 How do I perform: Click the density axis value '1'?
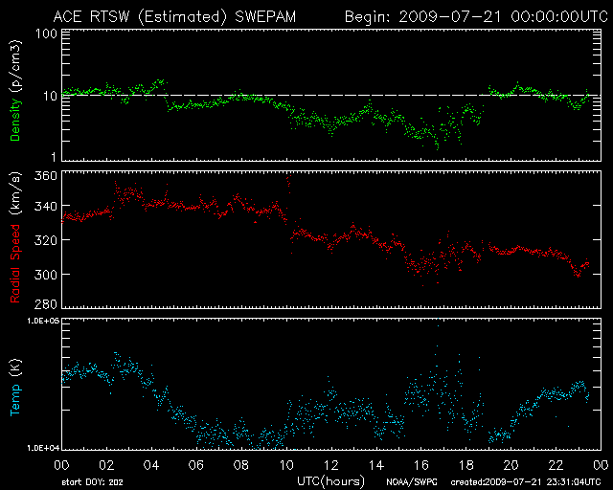tap(54, 157)
